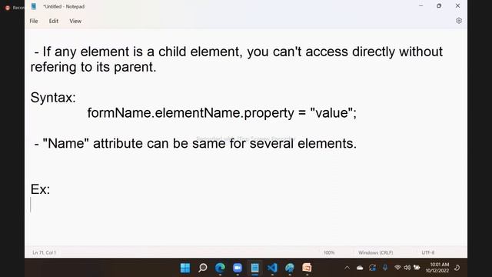The image size is (492, 277).
Task: Minimize the Notepad window
Action: (421, 5)
